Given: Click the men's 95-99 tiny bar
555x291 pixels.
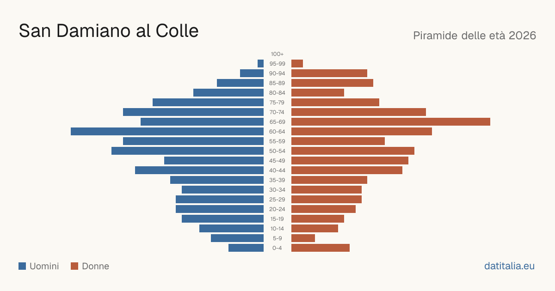Looking at the screenshot, I should pos(260,64).
